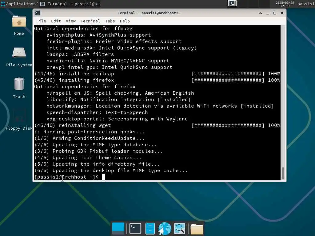
Task: Open the Edit menu
Action: [56, 21]
